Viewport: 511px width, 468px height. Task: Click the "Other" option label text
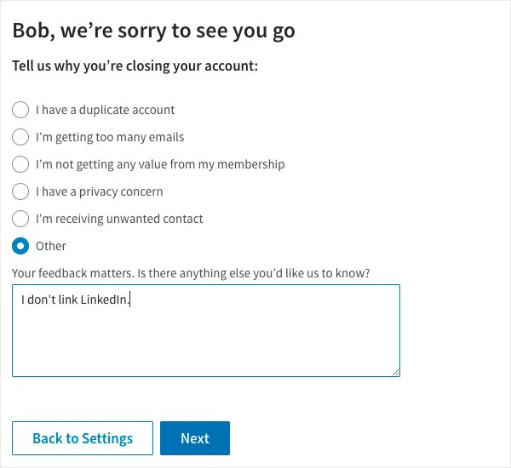[51, 246]
